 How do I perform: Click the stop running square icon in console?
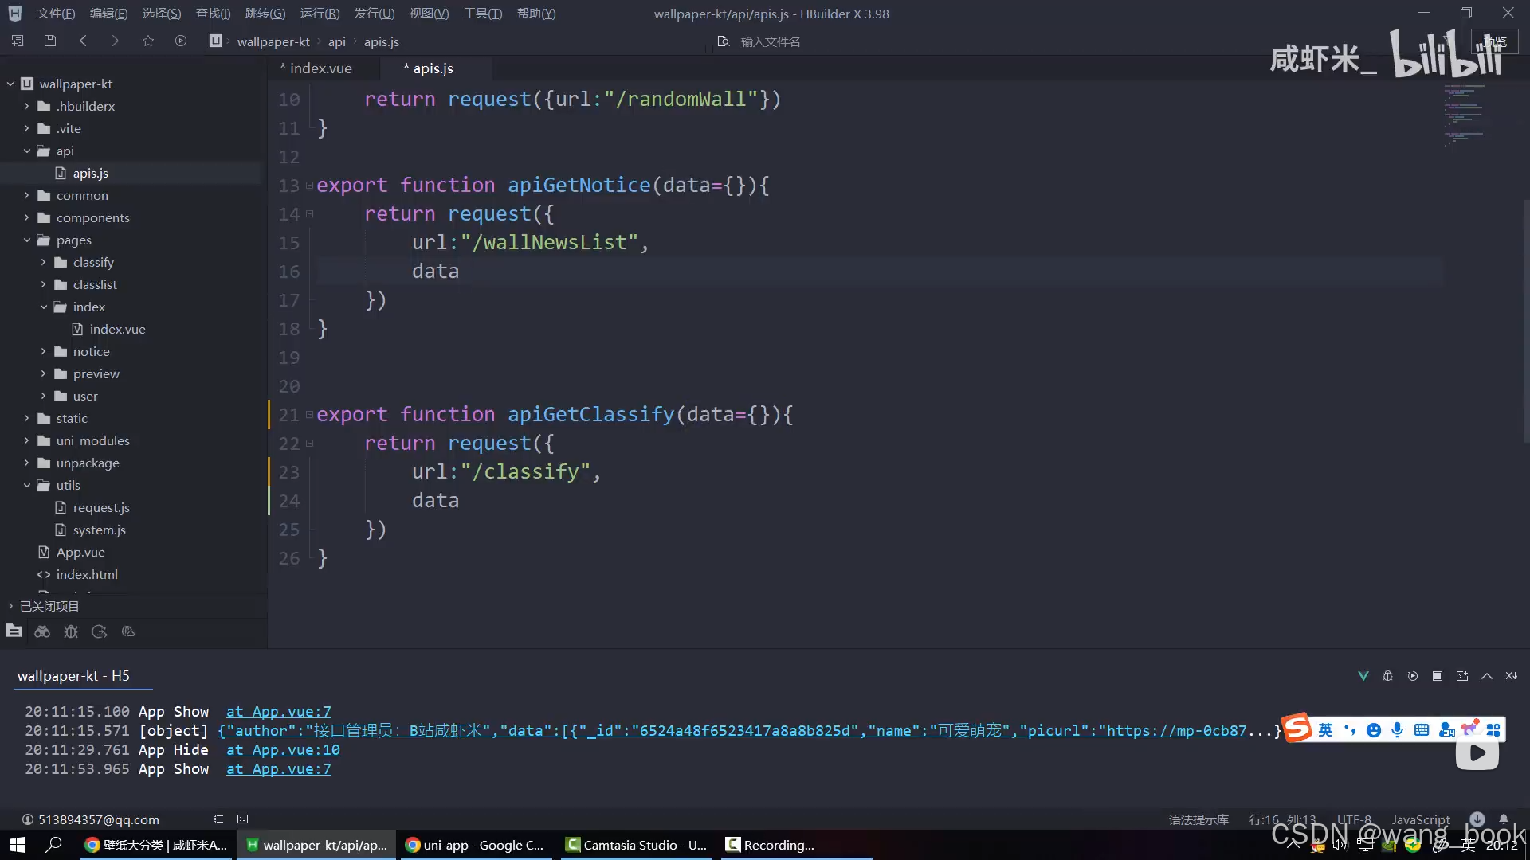click(x=1438, y=676)
